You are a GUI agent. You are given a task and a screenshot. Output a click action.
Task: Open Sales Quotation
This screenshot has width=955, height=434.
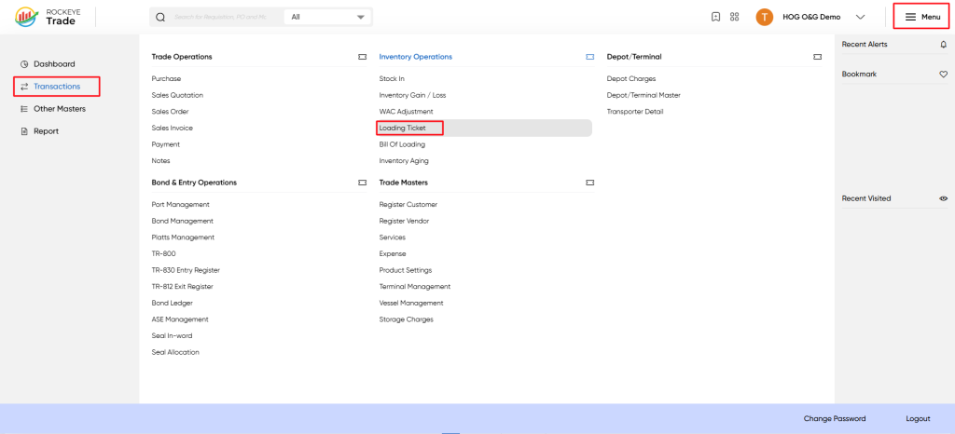click(177, 95)
